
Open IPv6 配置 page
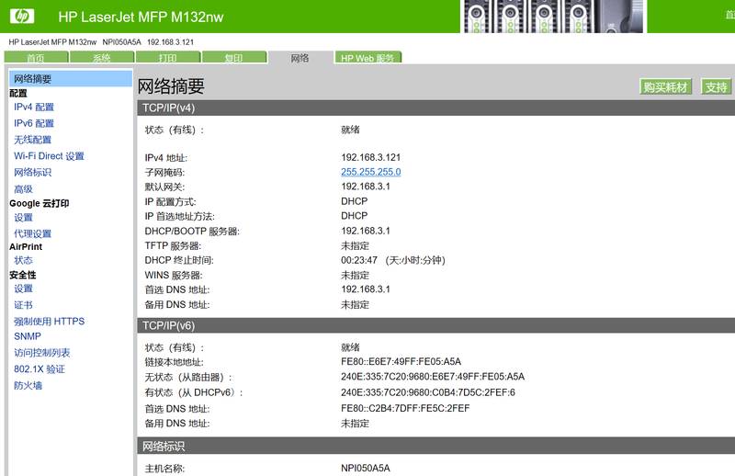[34, 123]
